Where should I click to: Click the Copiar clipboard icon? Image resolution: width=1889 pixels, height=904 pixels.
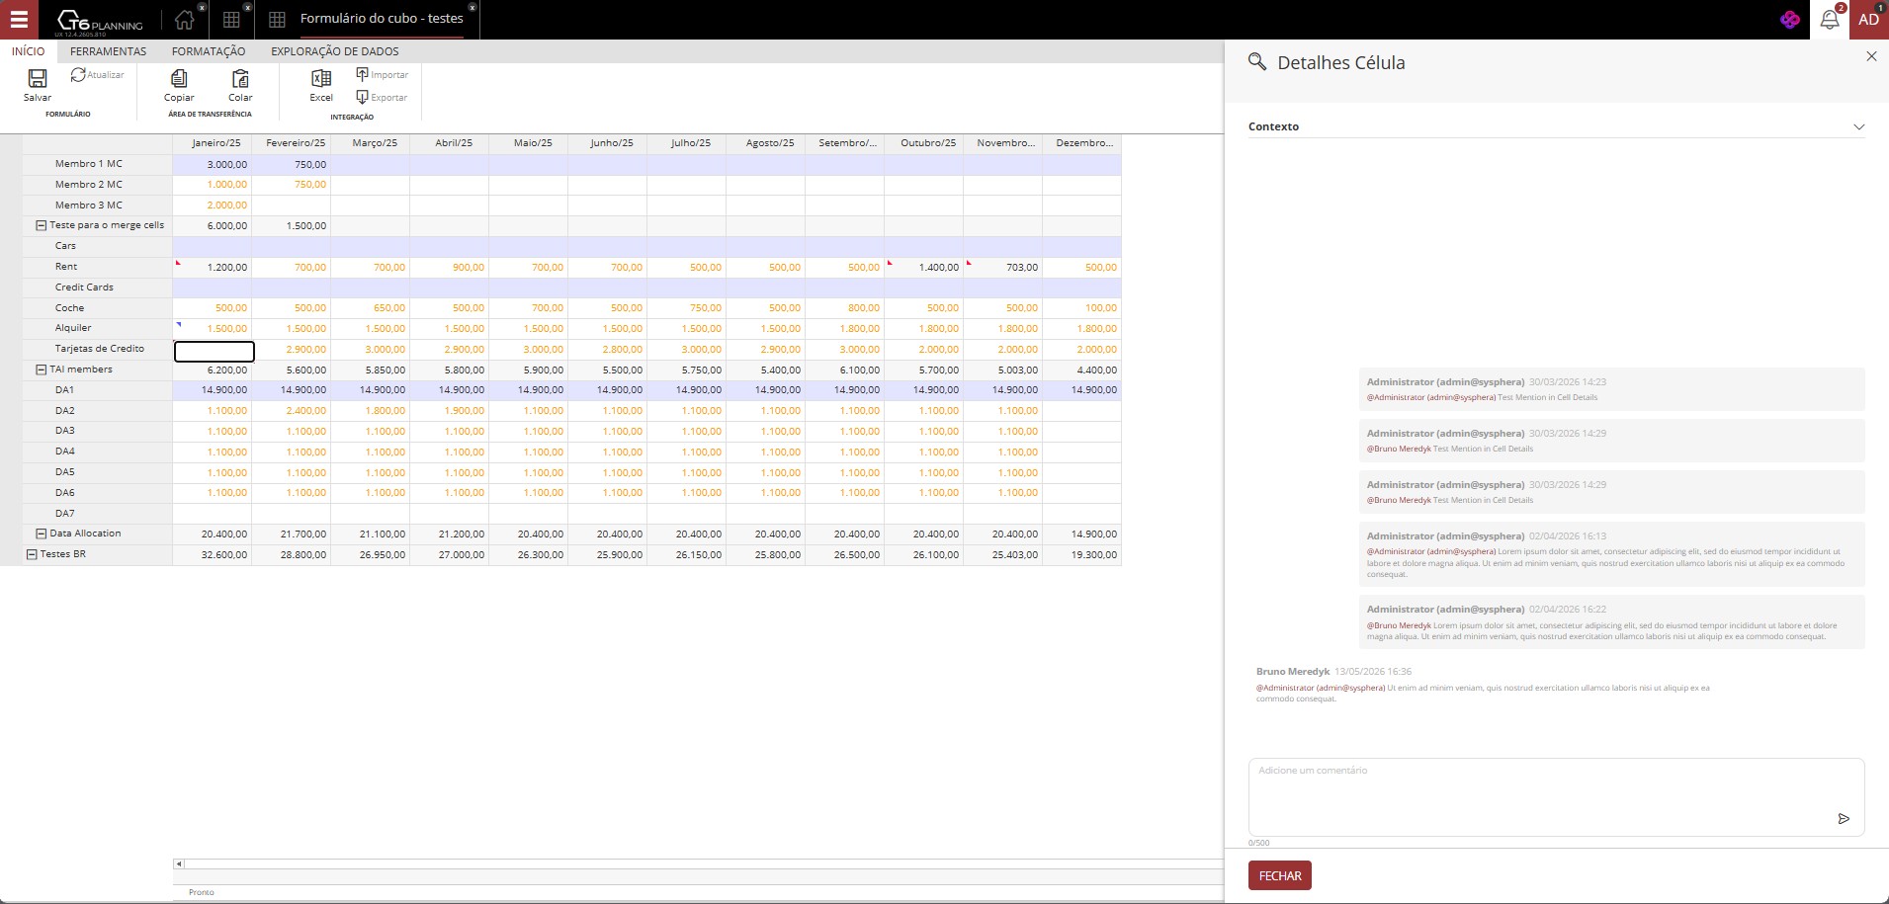179,78
